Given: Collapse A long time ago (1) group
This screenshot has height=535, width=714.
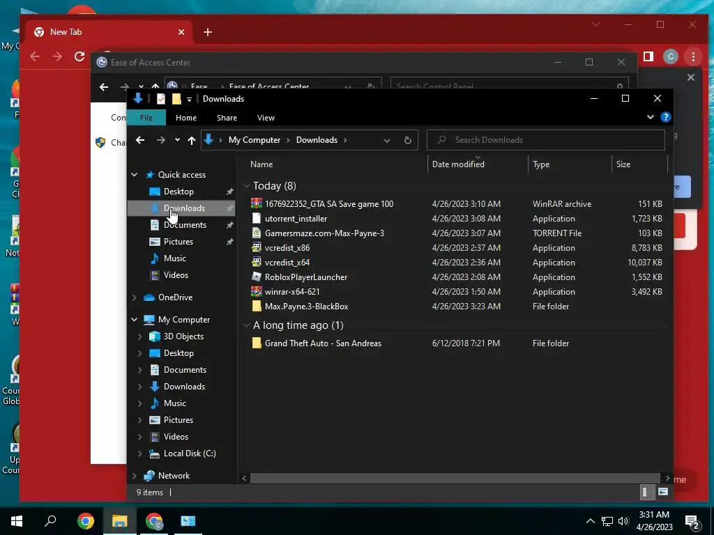Looking at the screenshot, I should point(246,325).
